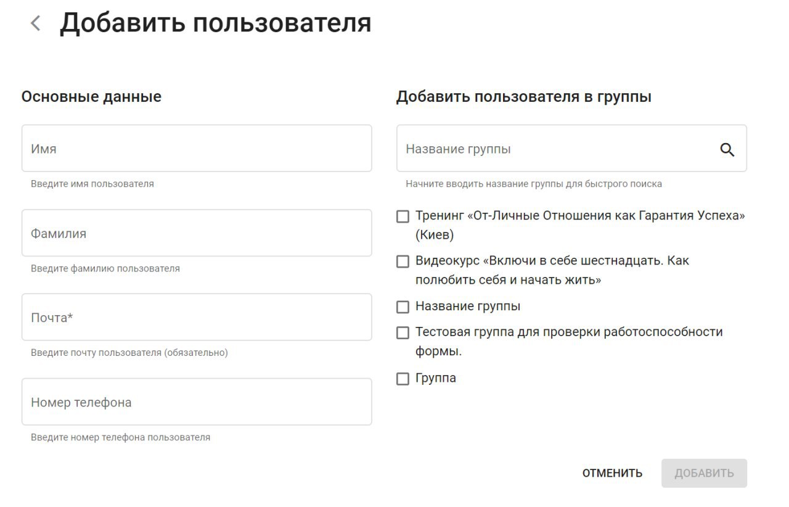The image size is (789, 507).
Task: Select the Почта* email field
Action: pyautogui.click(x=197, y=318)
